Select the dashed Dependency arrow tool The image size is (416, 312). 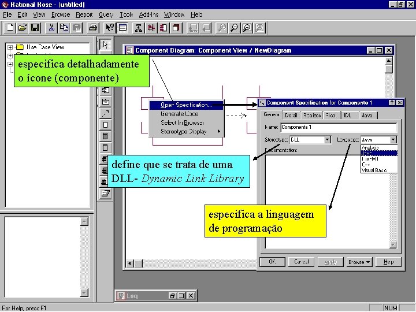[105, 113]
